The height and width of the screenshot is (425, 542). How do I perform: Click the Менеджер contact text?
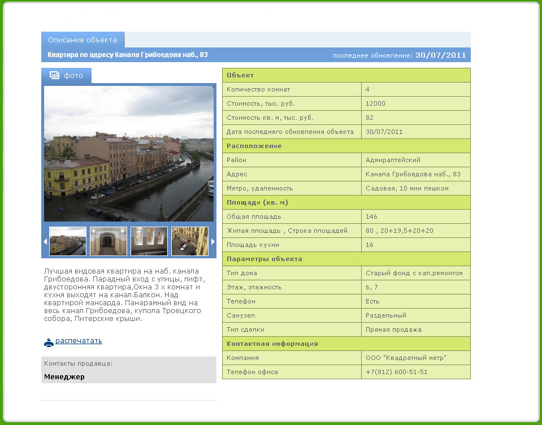point(64,377)
